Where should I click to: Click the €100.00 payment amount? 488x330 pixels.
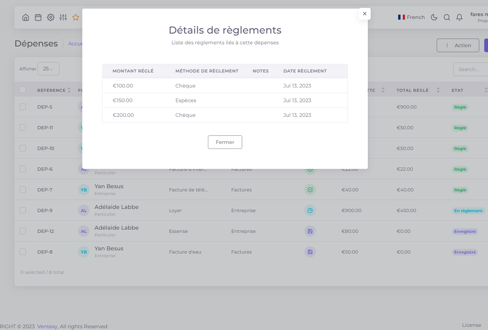(123, 86)
